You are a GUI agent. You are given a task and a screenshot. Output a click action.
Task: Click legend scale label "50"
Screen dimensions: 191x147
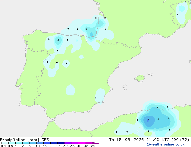coord(93,146)
